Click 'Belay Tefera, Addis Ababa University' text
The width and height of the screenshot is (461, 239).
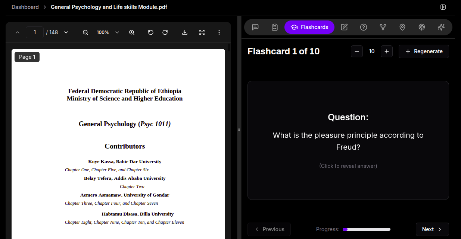click(125, 178)
